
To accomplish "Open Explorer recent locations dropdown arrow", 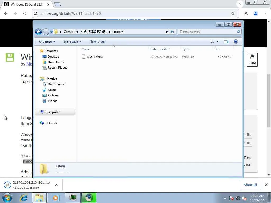I will pos(51,32).
